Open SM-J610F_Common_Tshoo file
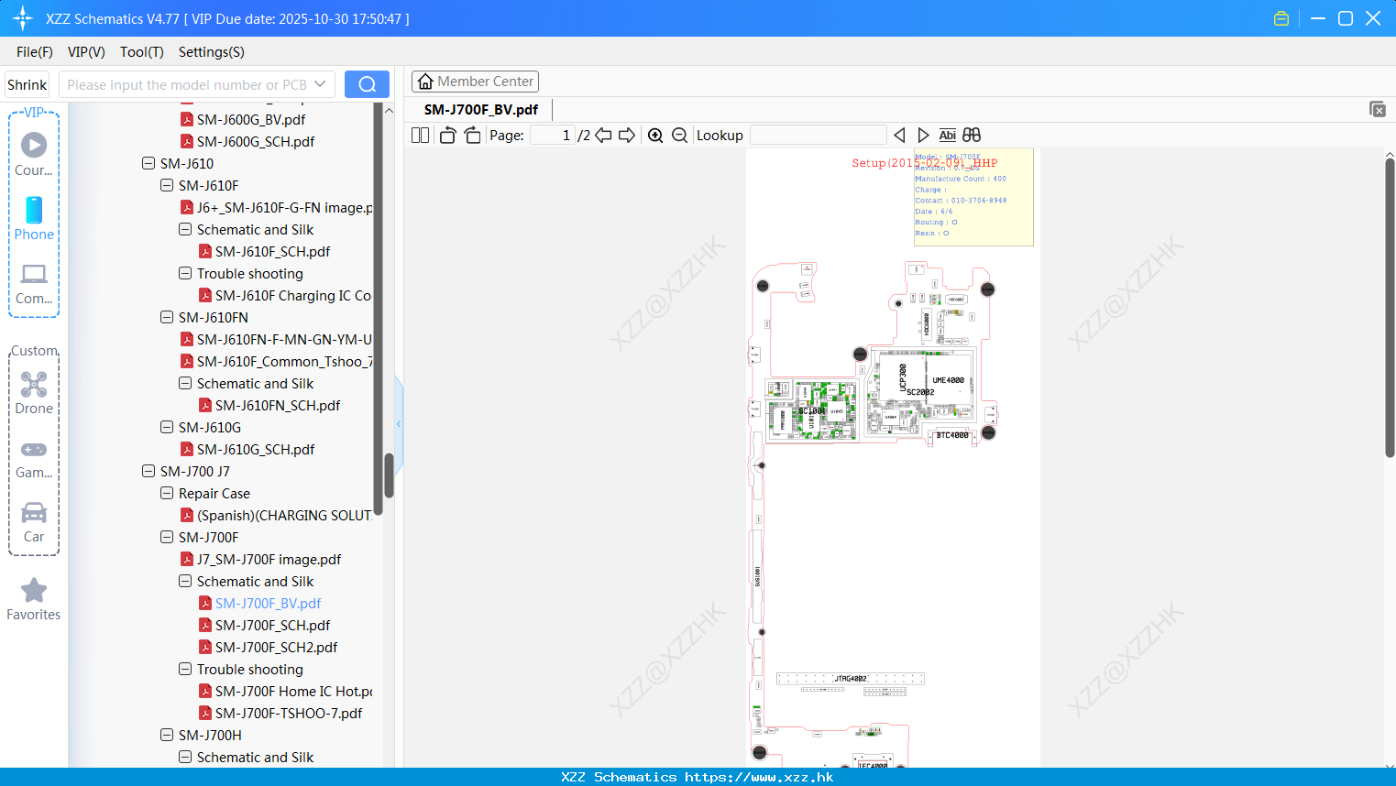This screenshot has width=1396, height=786. point(276,361)
